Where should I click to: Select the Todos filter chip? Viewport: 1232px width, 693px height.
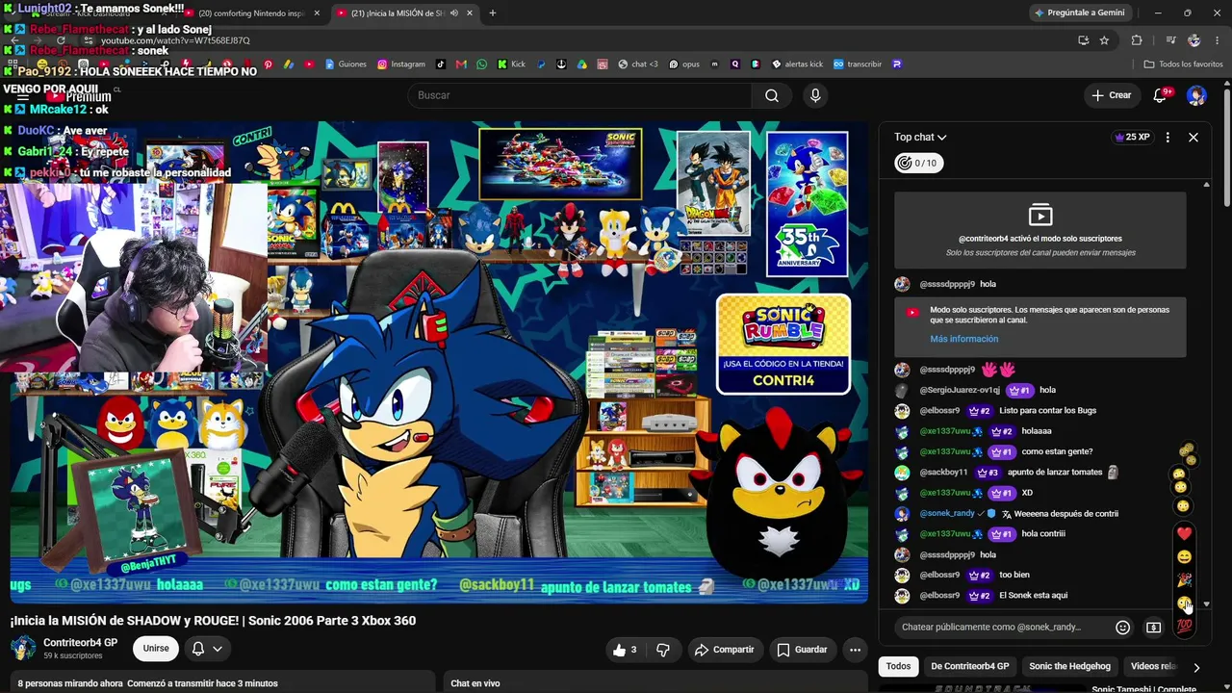[898, 666]
